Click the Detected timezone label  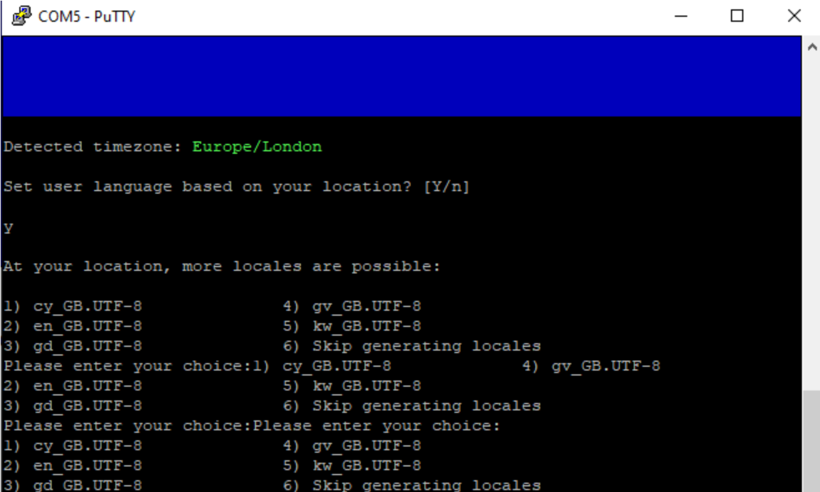tap(92, 147)
